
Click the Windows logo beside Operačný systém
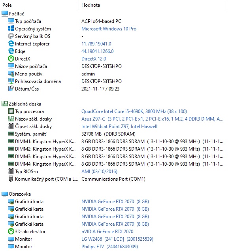pos(11,28)
